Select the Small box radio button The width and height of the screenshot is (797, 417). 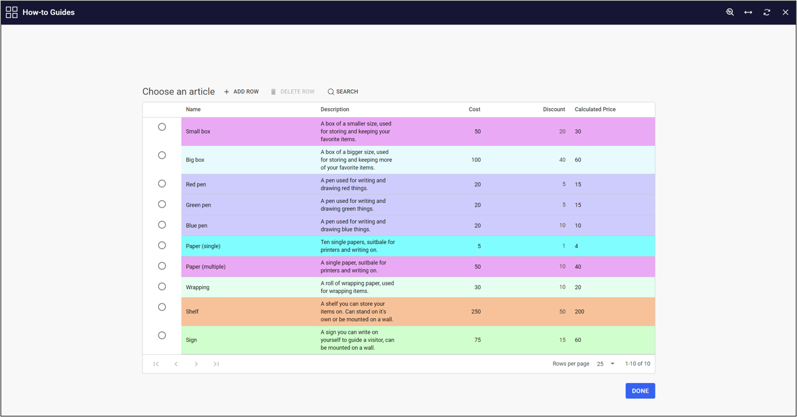(162, 127)
